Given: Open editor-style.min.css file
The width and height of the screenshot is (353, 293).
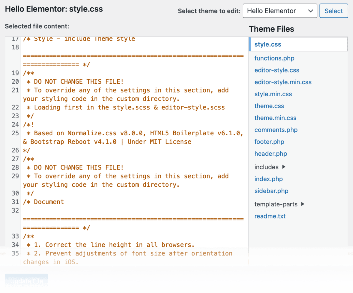Looking at the screenshot, I should 283,82.
